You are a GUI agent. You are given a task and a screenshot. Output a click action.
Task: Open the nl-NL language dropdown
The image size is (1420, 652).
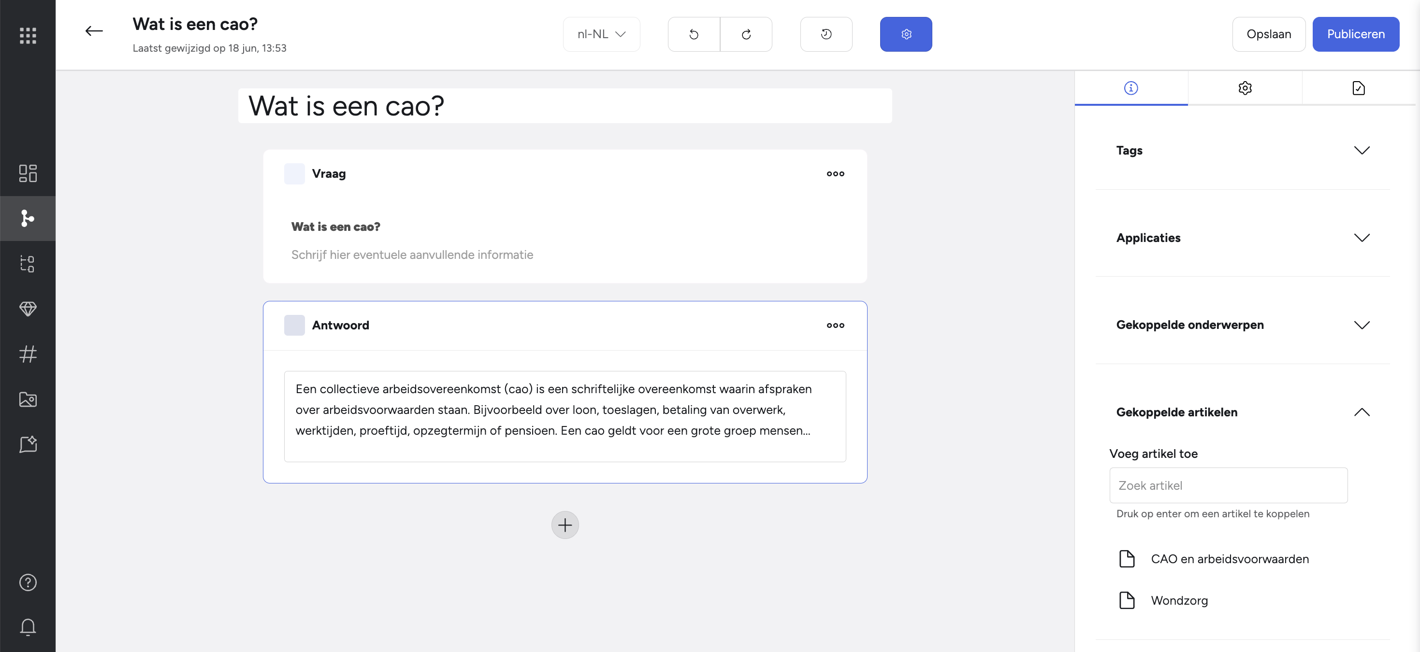(601, 34)
